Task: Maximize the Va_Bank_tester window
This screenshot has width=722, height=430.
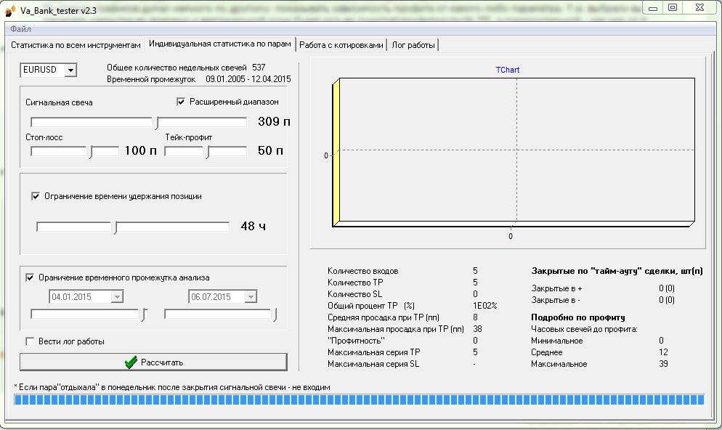Action: tap(673, 7)
